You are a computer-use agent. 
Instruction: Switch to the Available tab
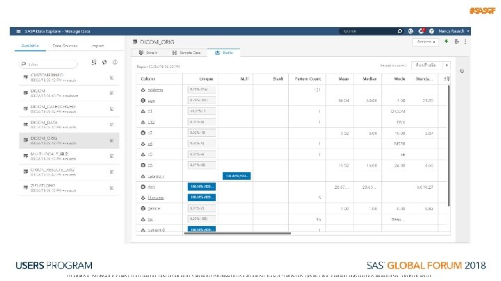click(x=30, y=46)
